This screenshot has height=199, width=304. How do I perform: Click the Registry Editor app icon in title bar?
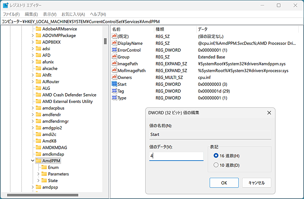pyautogui.click(x=5, y=5)
